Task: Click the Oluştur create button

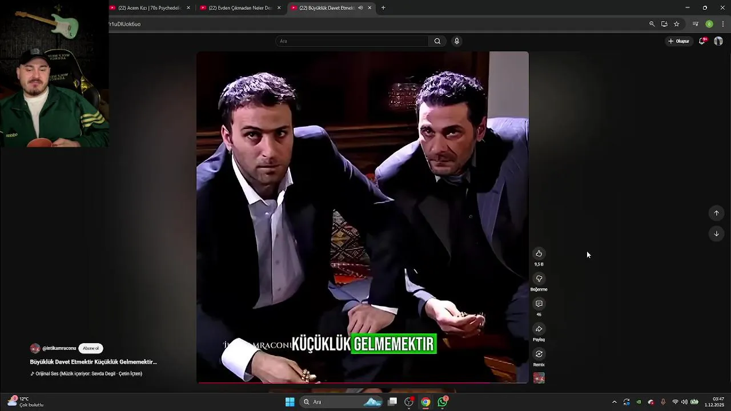Action: click(x=678, y=41)
